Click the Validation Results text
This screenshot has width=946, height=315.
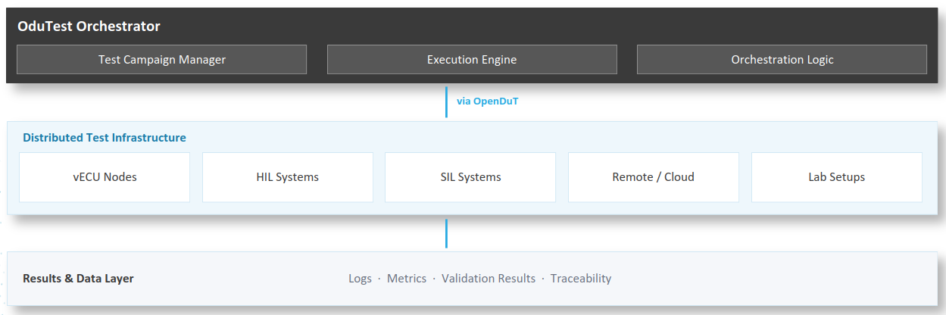[489, 279]
